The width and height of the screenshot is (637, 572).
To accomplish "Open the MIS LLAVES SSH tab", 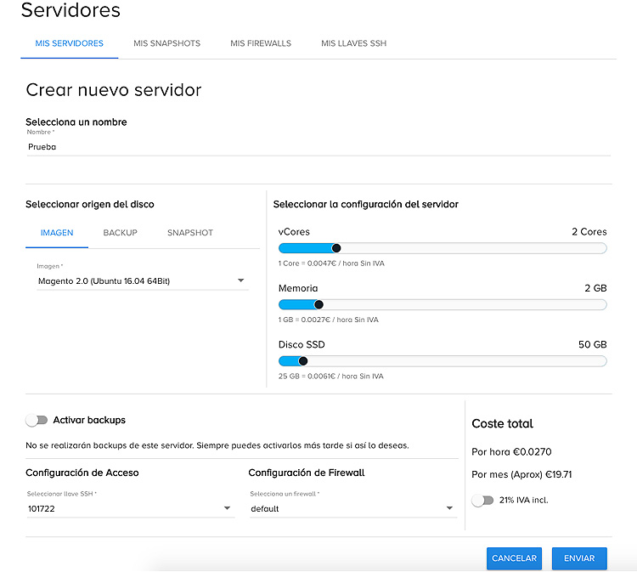I will click(354, 43).
